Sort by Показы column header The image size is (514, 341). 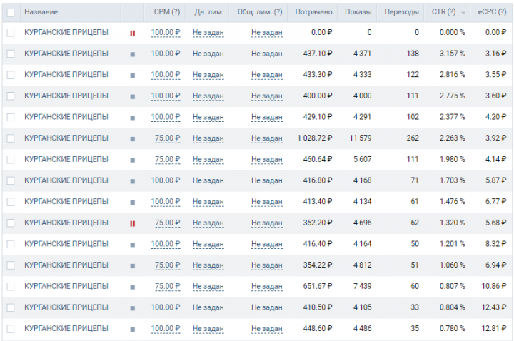coord(358,12)
